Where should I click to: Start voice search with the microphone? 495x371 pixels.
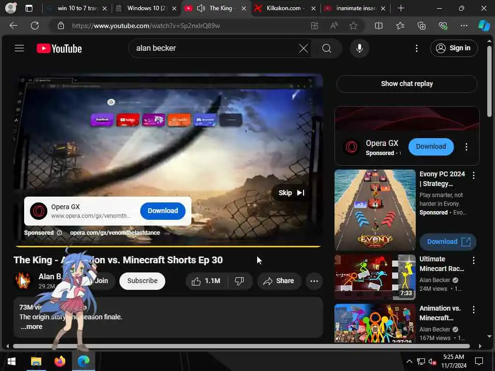pyautogui.click(x=359, y=48)
